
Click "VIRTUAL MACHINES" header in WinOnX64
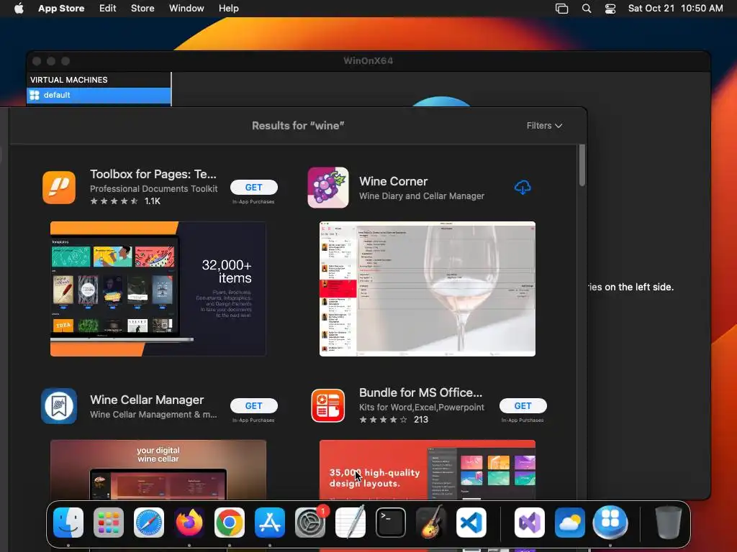[x=68, y=80]
